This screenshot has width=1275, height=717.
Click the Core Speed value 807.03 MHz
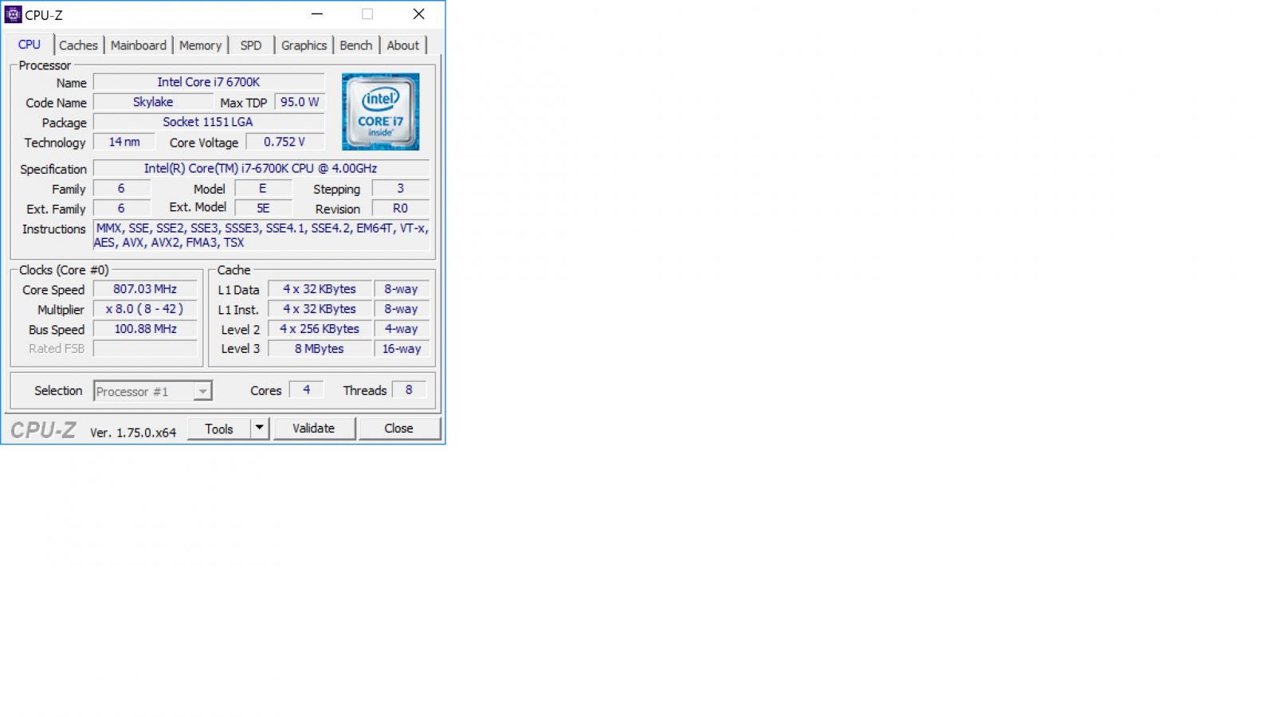[145, 289]
